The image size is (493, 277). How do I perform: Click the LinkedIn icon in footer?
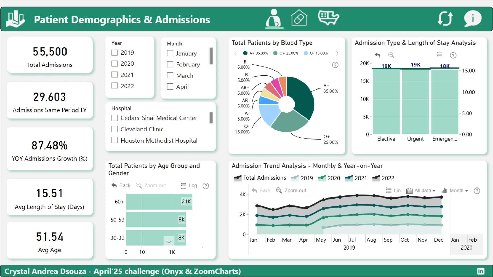tap(481, 271)
